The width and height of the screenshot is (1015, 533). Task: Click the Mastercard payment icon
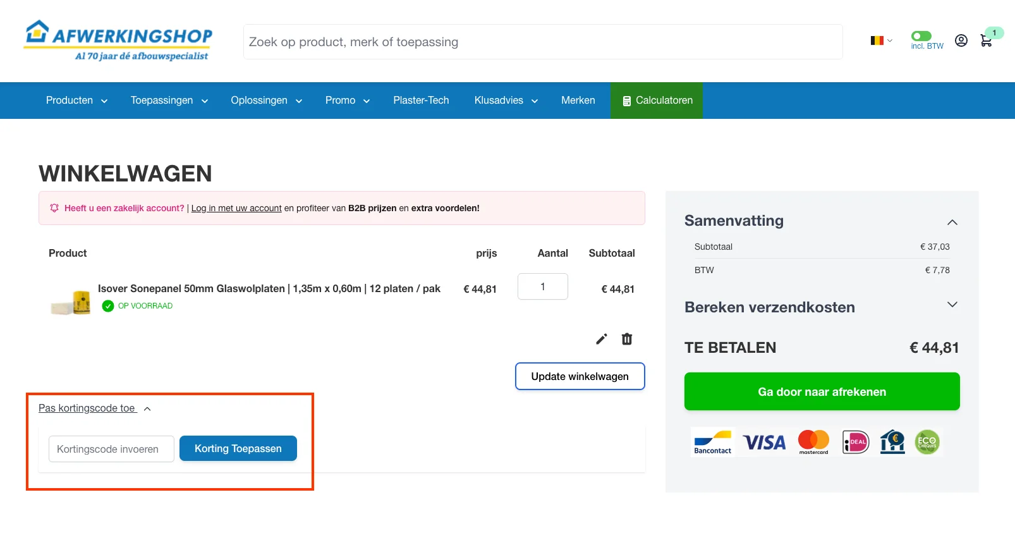[x=813, y=442]
